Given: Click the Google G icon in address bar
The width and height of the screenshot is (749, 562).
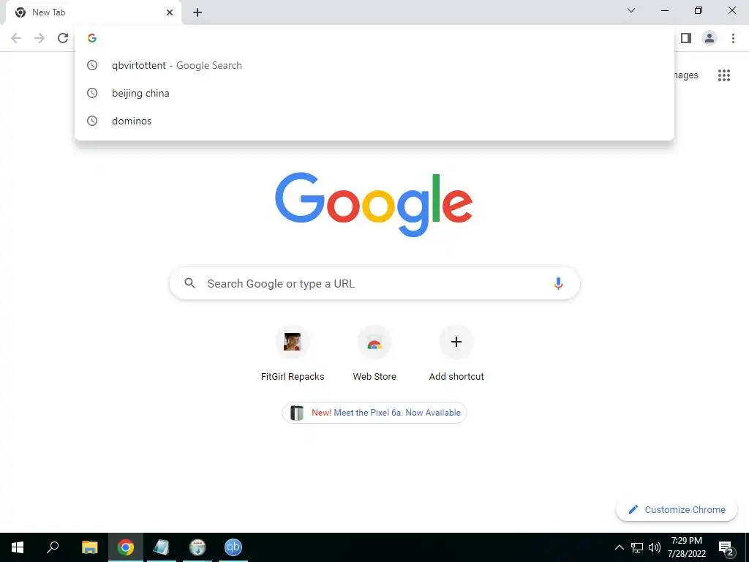Looking at the screenshot, I should click(x=92, y=38).
